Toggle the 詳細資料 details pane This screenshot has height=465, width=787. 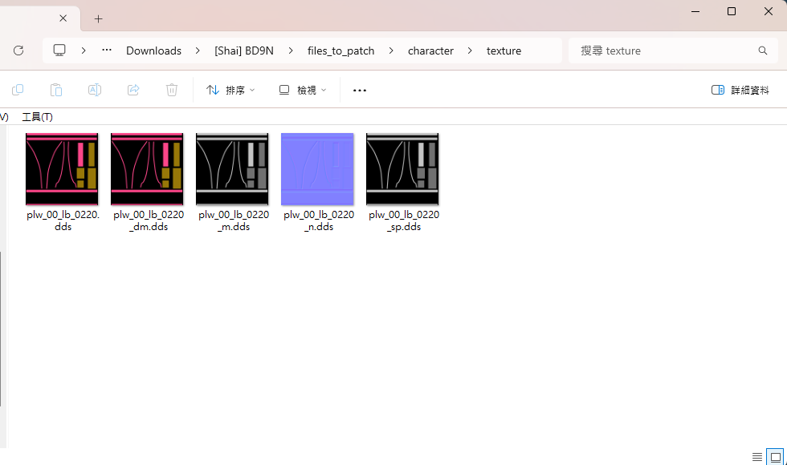tap(740, 90)
